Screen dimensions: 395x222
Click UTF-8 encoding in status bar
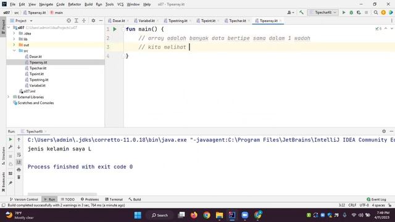point(364,205)
